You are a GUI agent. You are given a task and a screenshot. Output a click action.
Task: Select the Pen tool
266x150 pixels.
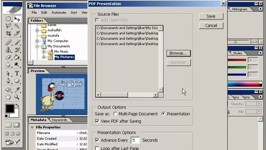coord(8,80)
